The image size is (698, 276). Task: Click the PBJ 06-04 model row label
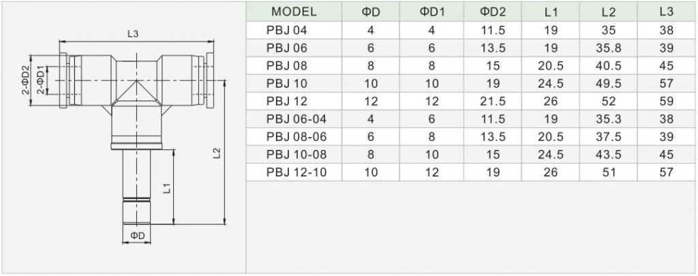coord(294,119)
